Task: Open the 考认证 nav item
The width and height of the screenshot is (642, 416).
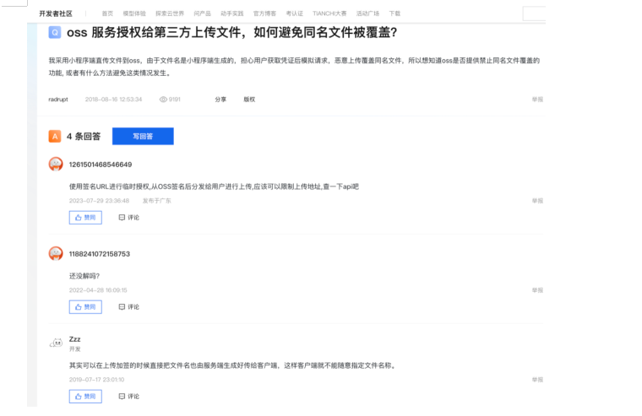Action: [294, 14]
